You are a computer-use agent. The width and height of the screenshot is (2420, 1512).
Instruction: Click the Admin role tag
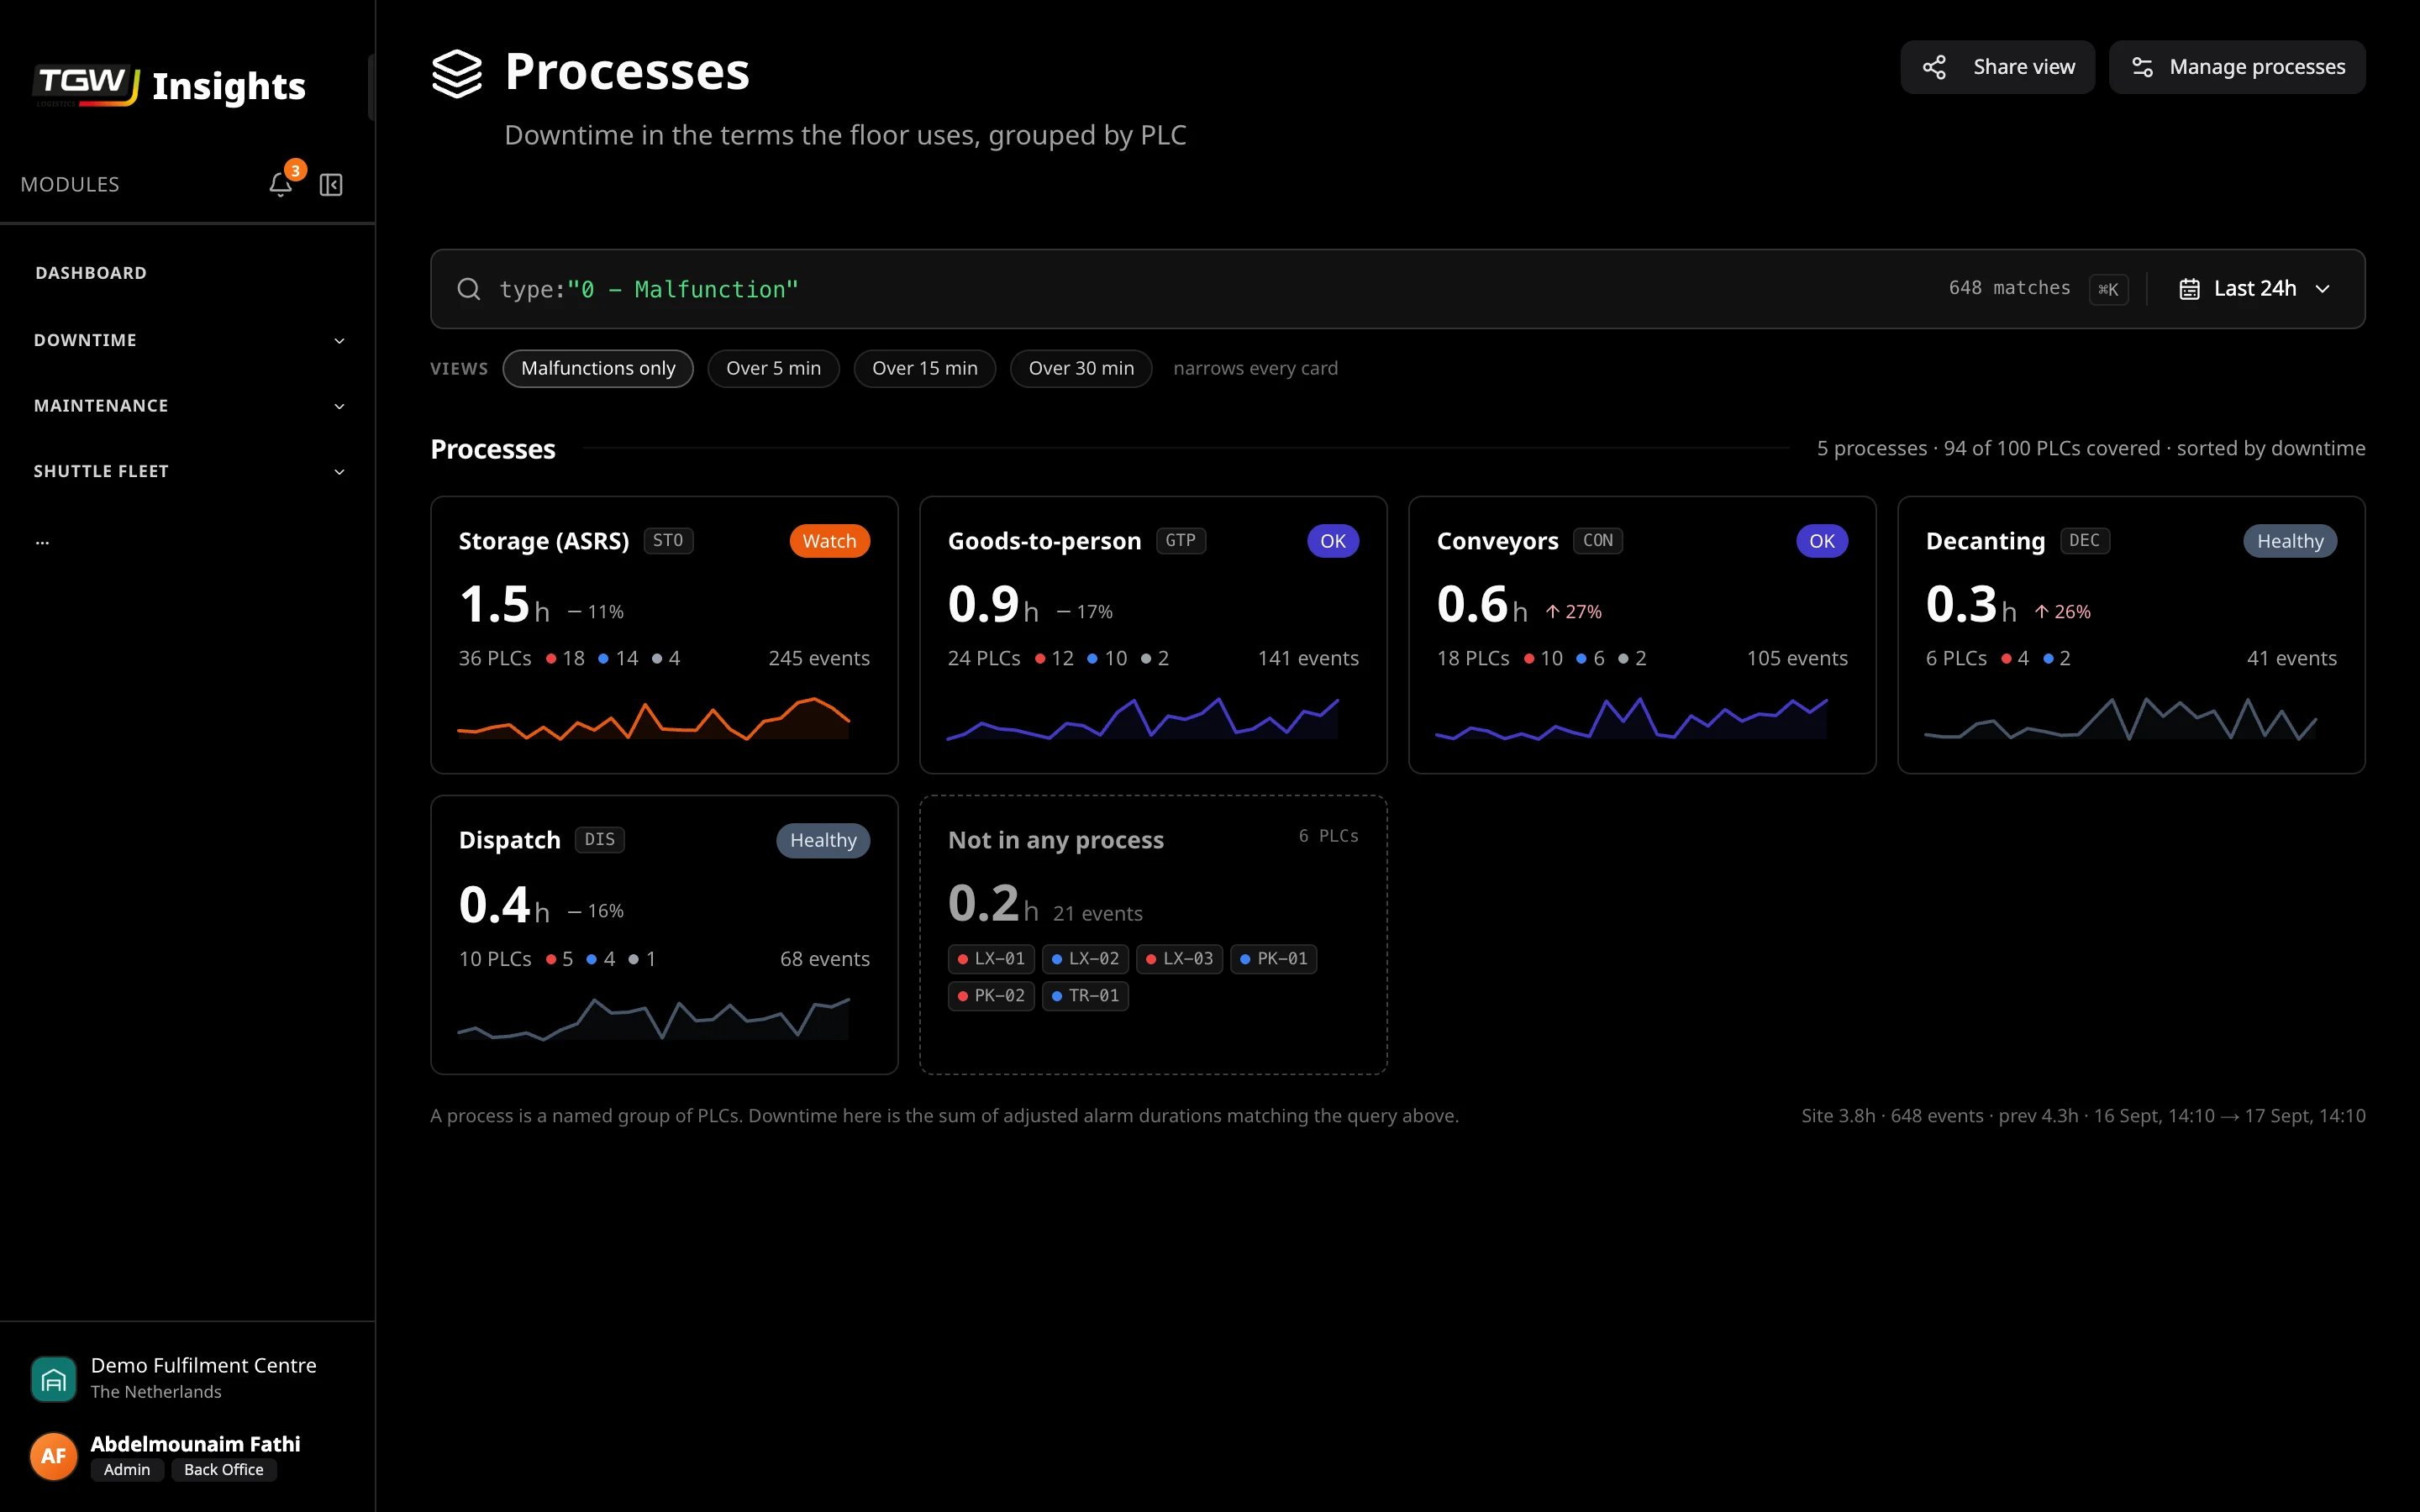127,1470
